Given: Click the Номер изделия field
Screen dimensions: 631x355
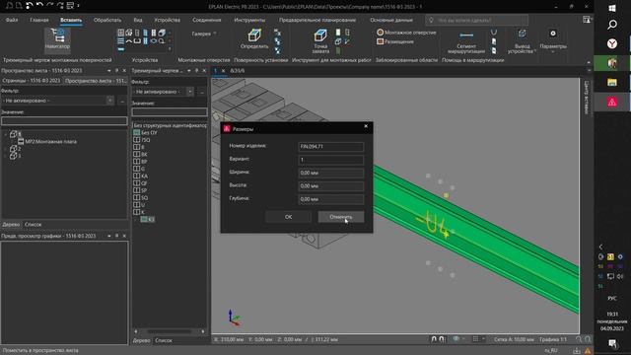Looking at the screenshot, I should pos(331,147).
